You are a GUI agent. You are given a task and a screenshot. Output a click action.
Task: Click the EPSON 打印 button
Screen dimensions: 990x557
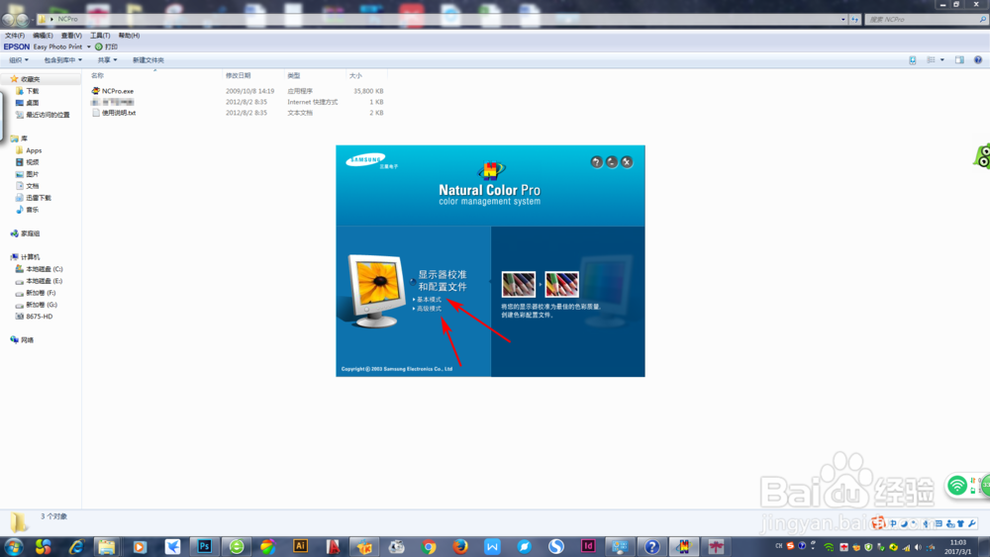coord(106,46)
